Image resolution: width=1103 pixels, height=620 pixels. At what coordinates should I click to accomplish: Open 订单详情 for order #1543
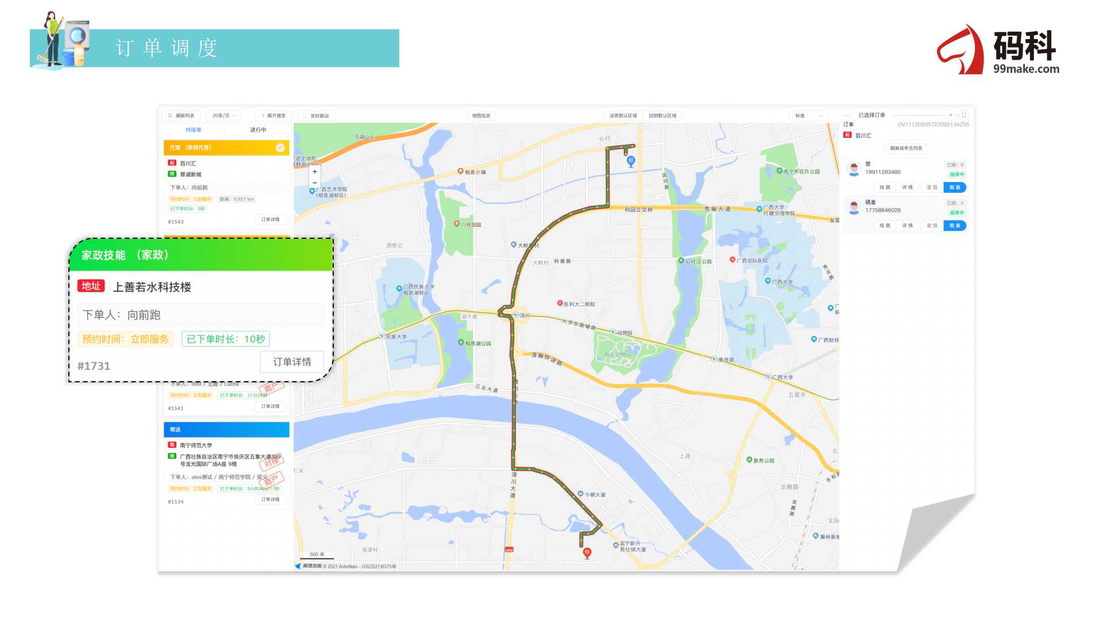click(x=270, y=219)
